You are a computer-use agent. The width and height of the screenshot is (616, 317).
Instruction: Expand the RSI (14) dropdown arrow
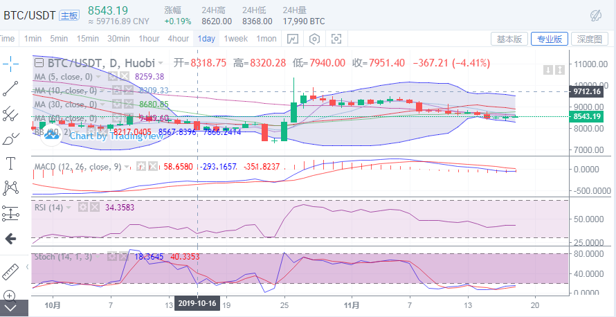(x=69, y=208)
